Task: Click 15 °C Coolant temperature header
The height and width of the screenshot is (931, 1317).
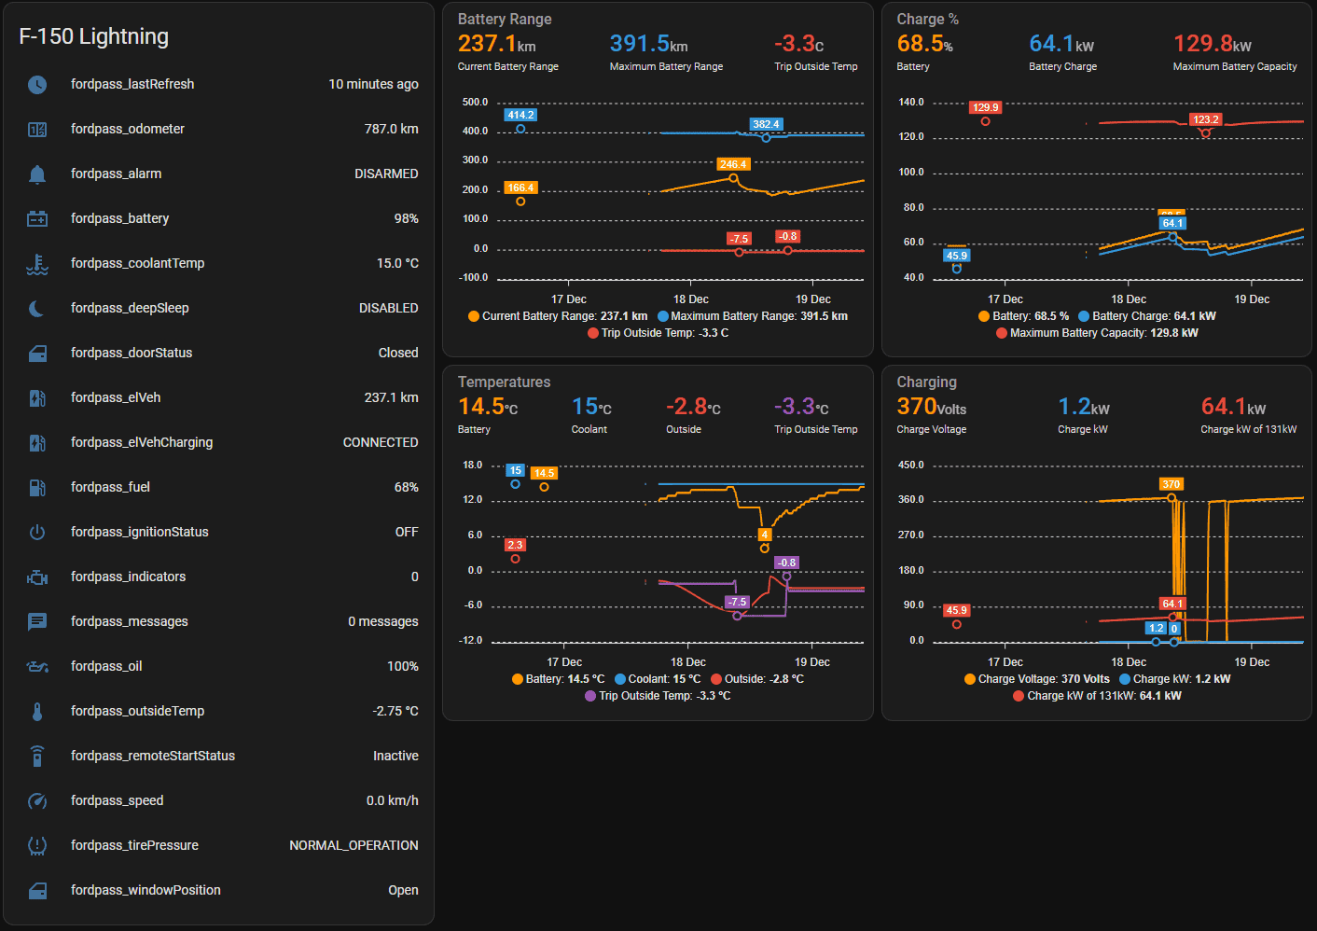Action: (x=592, y=407)
